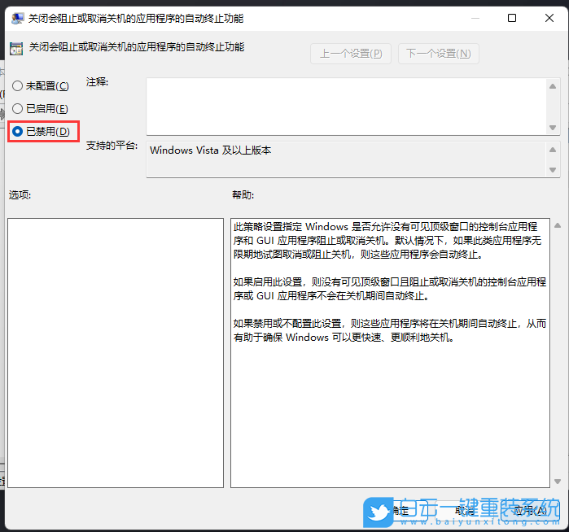
Task: Click the help paragraph starting 如果启用此设置
Action: 389,289
